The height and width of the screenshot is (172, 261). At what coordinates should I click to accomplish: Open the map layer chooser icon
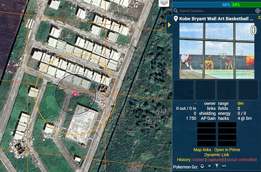(164, 3)
